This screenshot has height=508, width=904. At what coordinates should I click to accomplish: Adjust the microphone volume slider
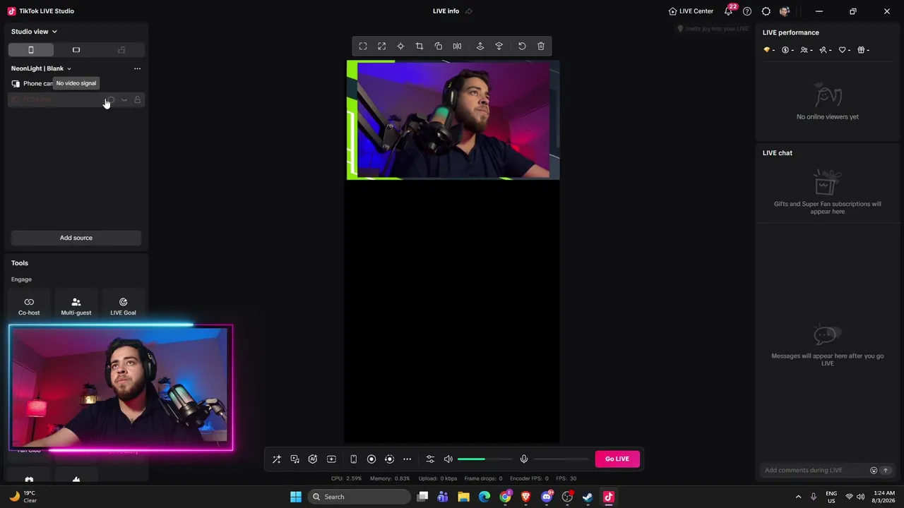point(561,459)
